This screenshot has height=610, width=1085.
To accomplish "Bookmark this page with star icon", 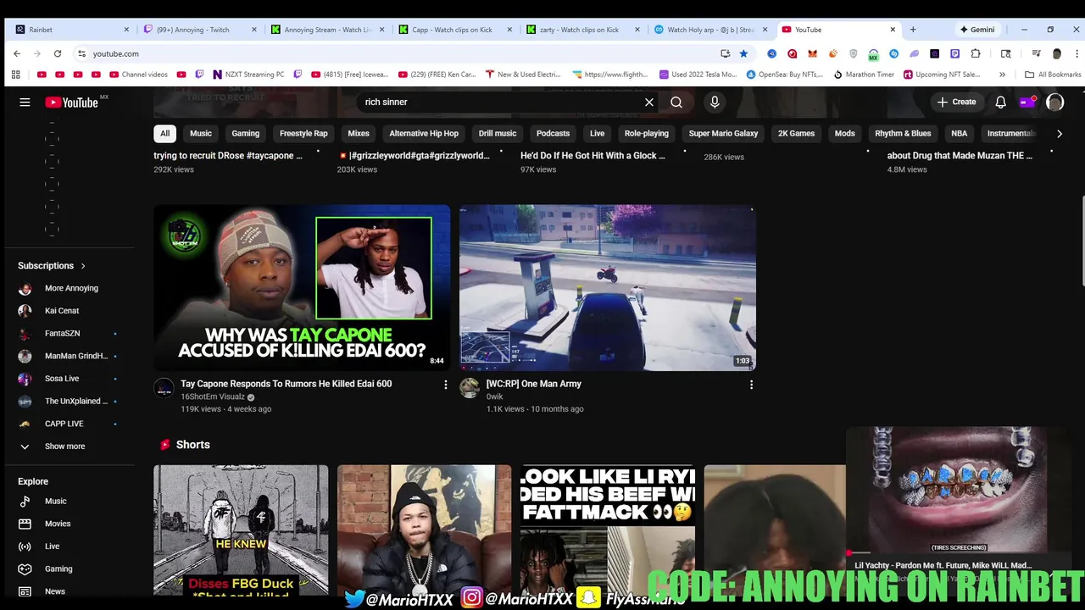I will 743,53.
